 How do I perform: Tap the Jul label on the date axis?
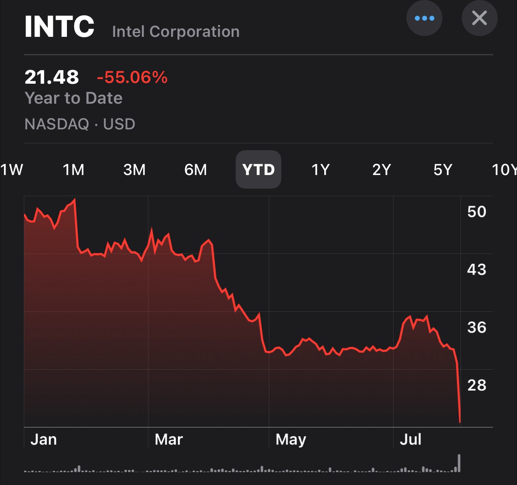(x=411, y=440)
